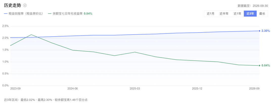
Task: Click the 2026-09 x-axis end label
Action: tap(254, 88)
